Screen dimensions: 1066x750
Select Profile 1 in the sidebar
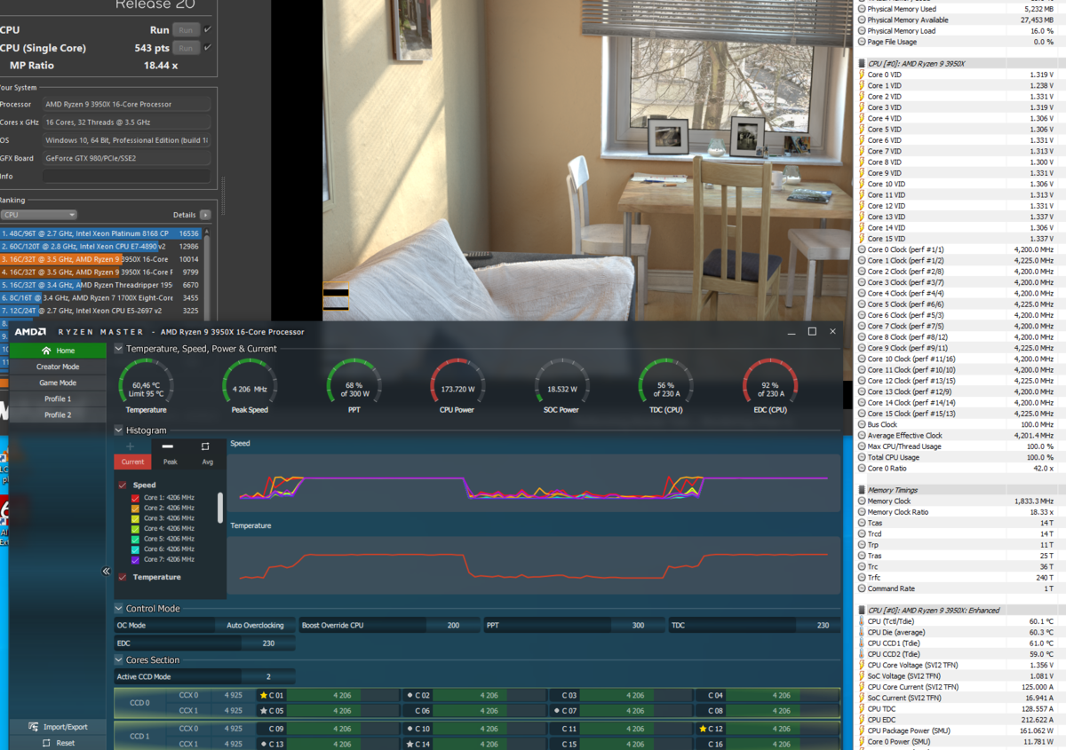pos(58,399)
